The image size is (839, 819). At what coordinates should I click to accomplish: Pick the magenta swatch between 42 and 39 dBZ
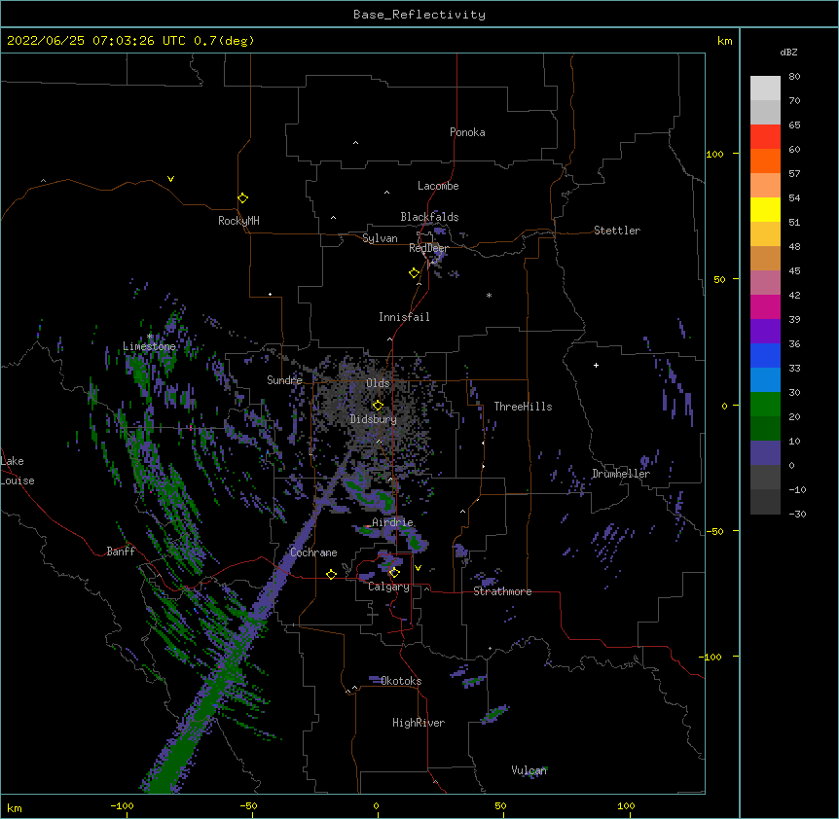[x=765, y=306]
